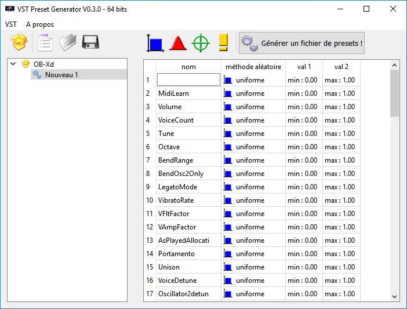Open the A propos menu
Image resolution: width=407 pixels, height=309 pixels.
pyautogui.click(x=40, y=24)
